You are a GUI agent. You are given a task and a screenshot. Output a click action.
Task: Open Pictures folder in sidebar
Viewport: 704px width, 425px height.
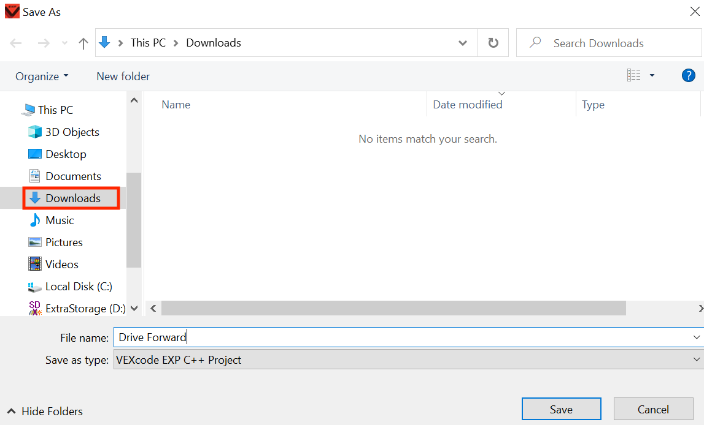point(64,243)
